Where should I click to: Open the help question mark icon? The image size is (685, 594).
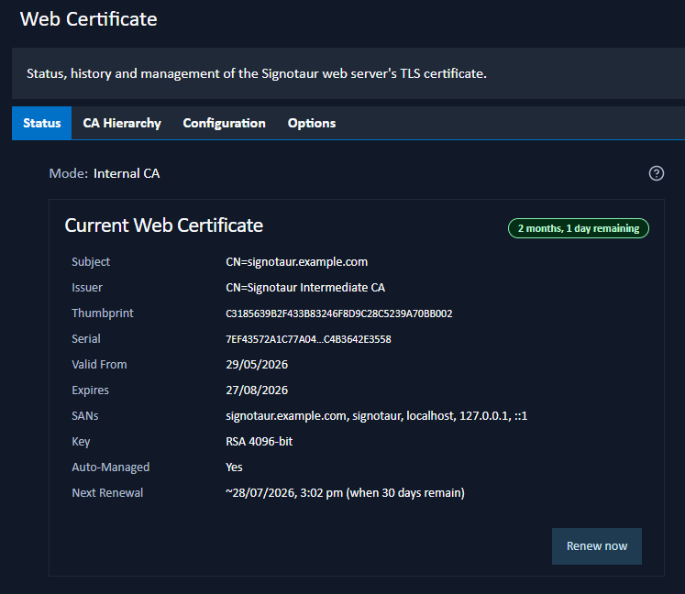(x=657, y=173)
